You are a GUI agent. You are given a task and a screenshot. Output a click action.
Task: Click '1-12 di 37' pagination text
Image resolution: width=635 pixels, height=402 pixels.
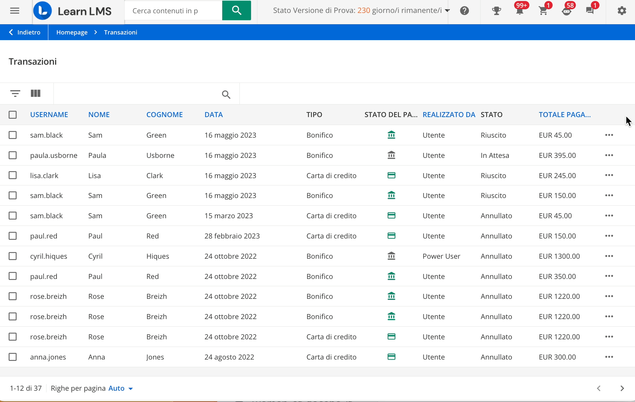(26, 388)
